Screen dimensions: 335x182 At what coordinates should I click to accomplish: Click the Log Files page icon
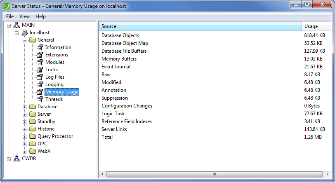40,77
